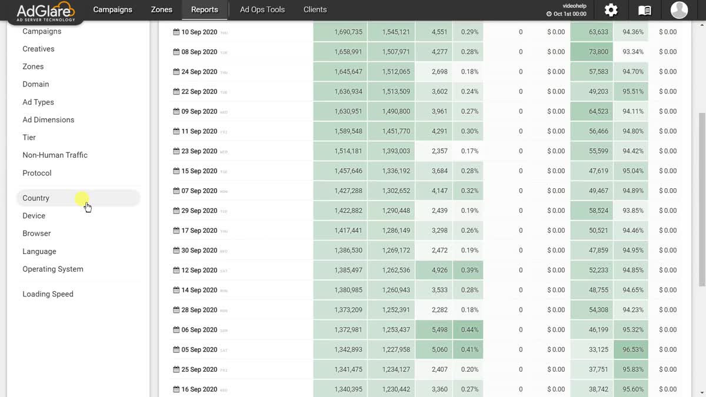Viewport: 706px width, 397px height.
Task: Click calendar icon for 09 Sep 2020
Action: tap(176, 111)
